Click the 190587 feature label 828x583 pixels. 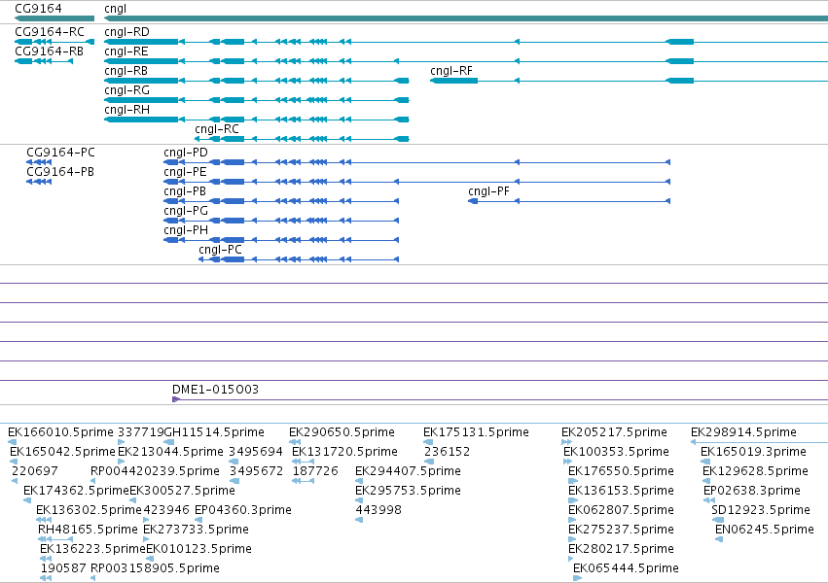point(63,568)
